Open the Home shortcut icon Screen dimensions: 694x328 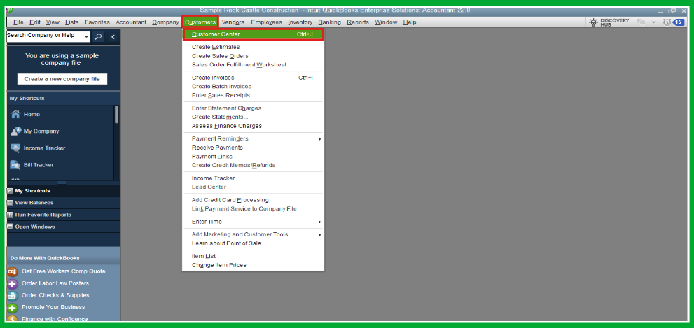[15, 115]
